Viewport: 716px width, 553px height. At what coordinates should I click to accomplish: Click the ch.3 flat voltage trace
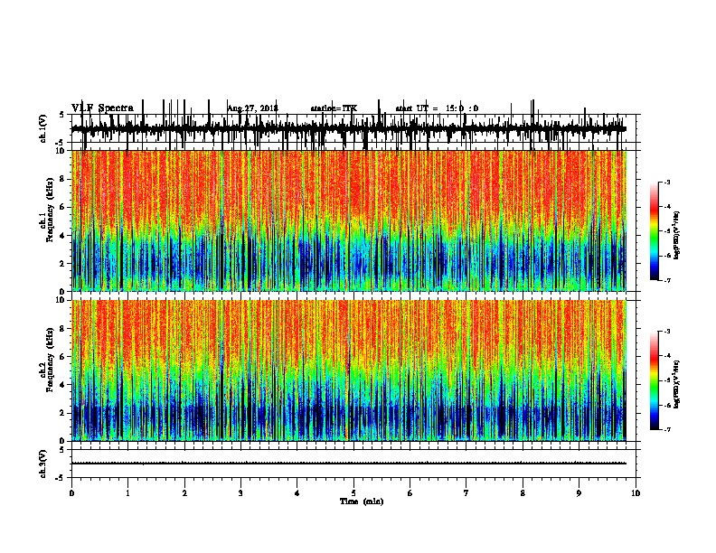(x=349, y=464)
